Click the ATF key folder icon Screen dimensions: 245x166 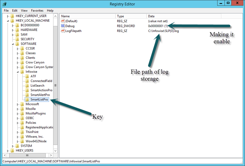(x=27, y=76)
